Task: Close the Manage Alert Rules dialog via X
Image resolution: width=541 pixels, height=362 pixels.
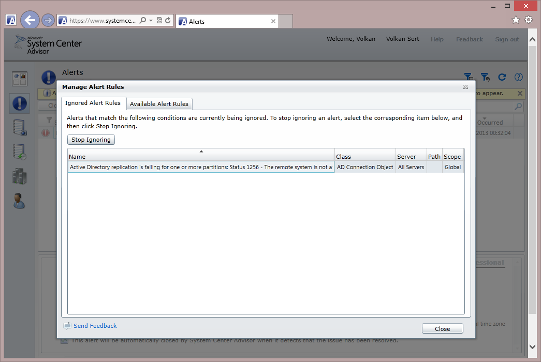Action: tap(465, 87)
